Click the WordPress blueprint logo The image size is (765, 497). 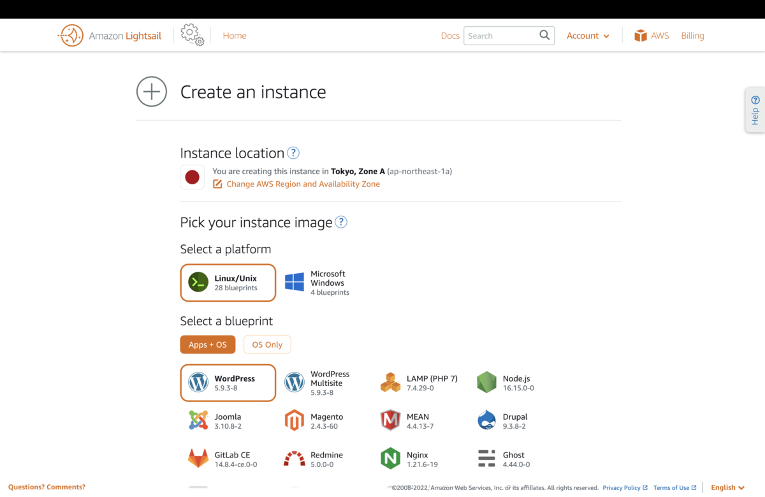(x=198, y=382)
